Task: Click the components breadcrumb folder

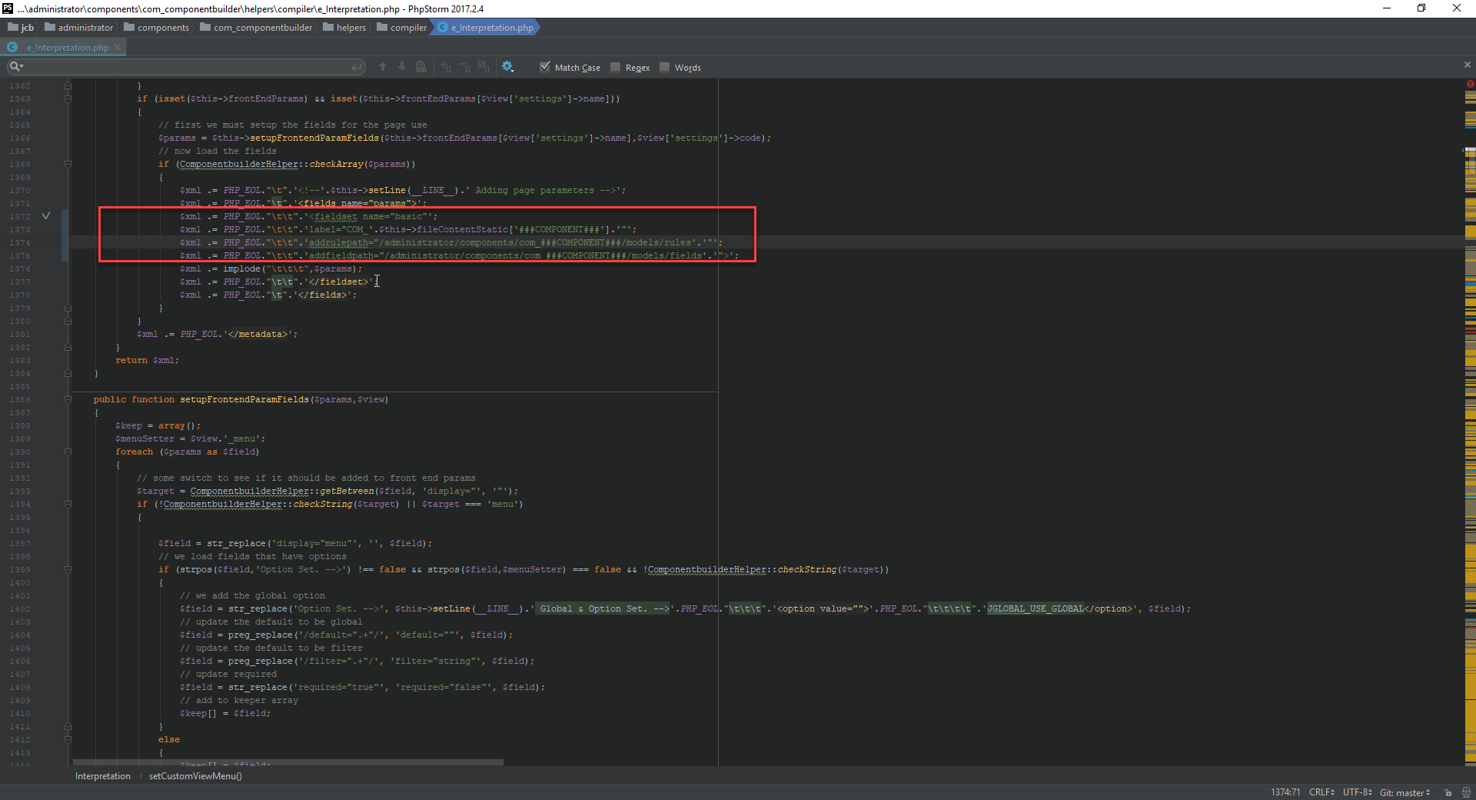Action: [x=157, y=28]
